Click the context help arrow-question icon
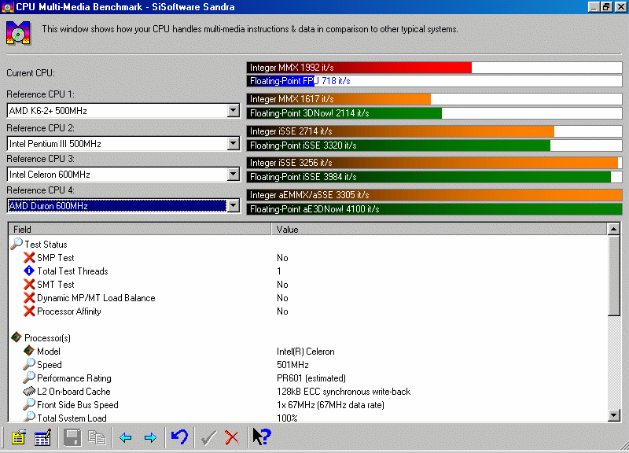 click(262, 436)
